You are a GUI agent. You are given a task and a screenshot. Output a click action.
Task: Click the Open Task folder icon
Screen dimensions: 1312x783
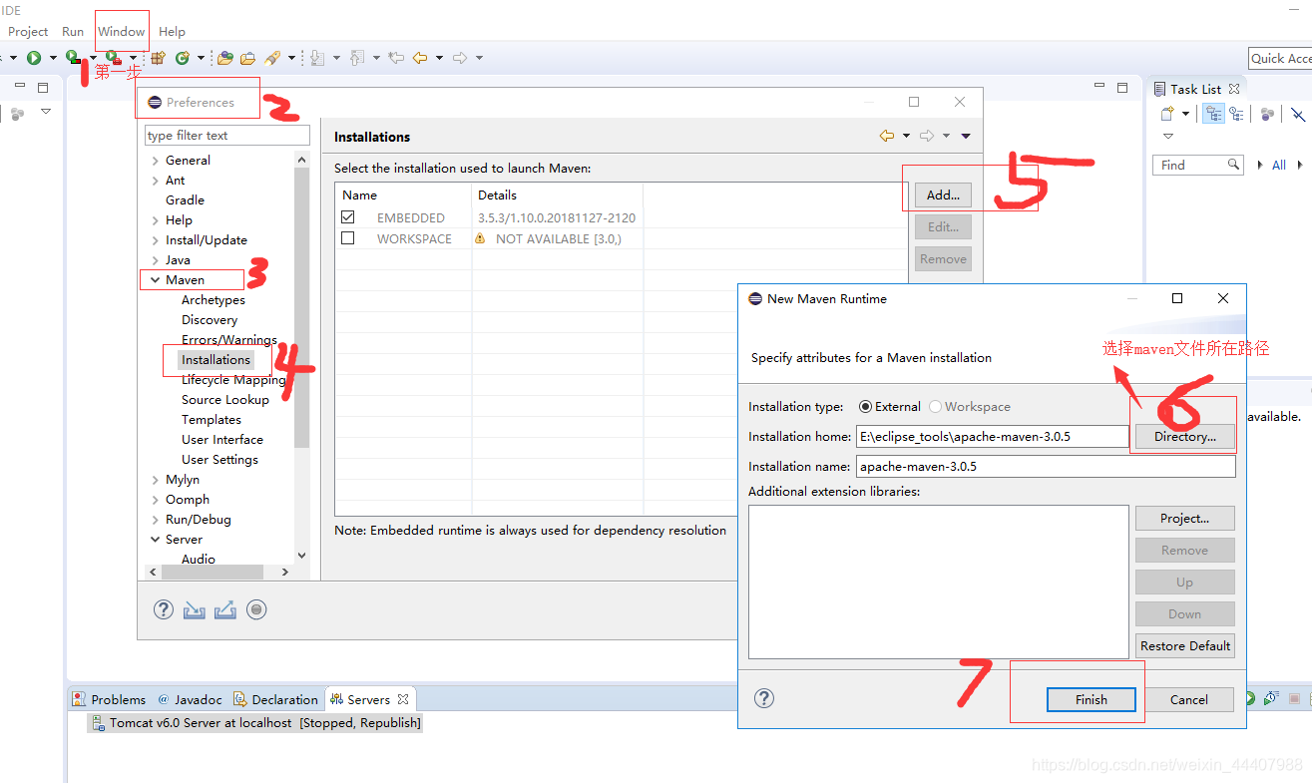pos(247,58)
